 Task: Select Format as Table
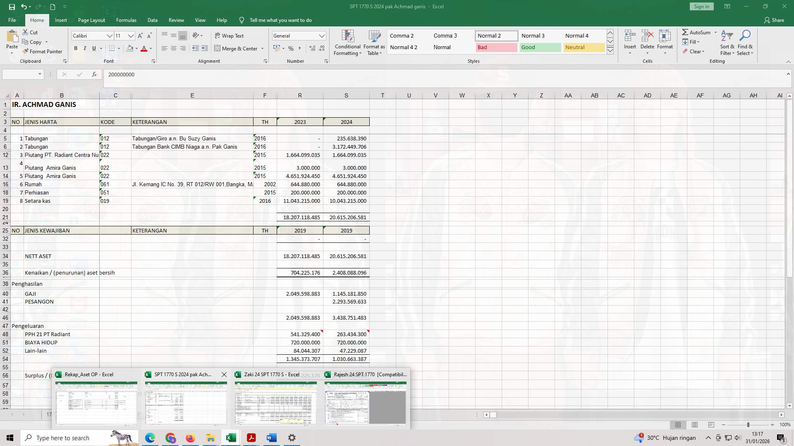click(x=373, y=43)
